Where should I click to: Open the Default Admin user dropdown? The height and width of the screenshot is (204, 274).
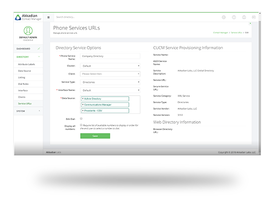[x=28, y=40]
